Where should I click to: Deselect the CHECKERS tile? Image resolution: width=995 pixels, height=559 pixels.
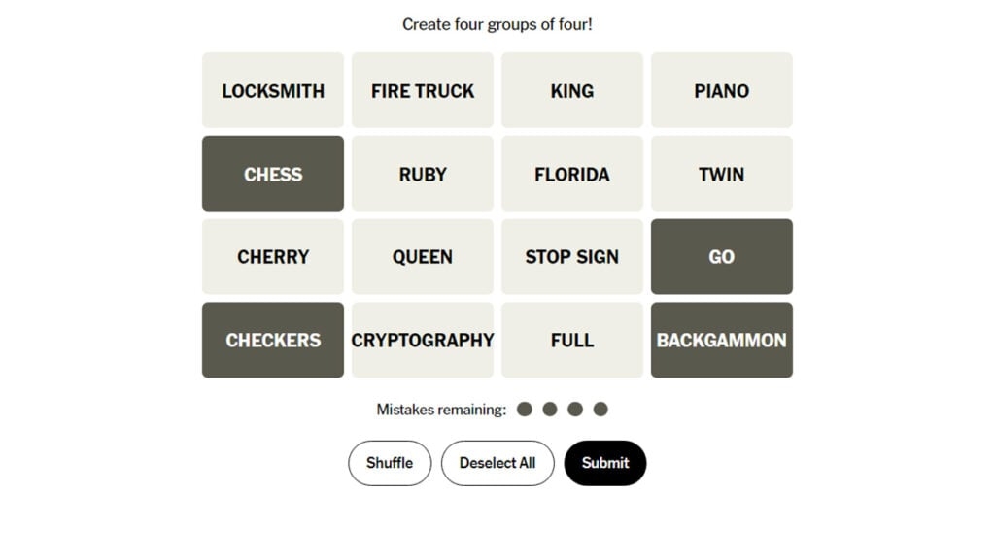tap(272, 340)
